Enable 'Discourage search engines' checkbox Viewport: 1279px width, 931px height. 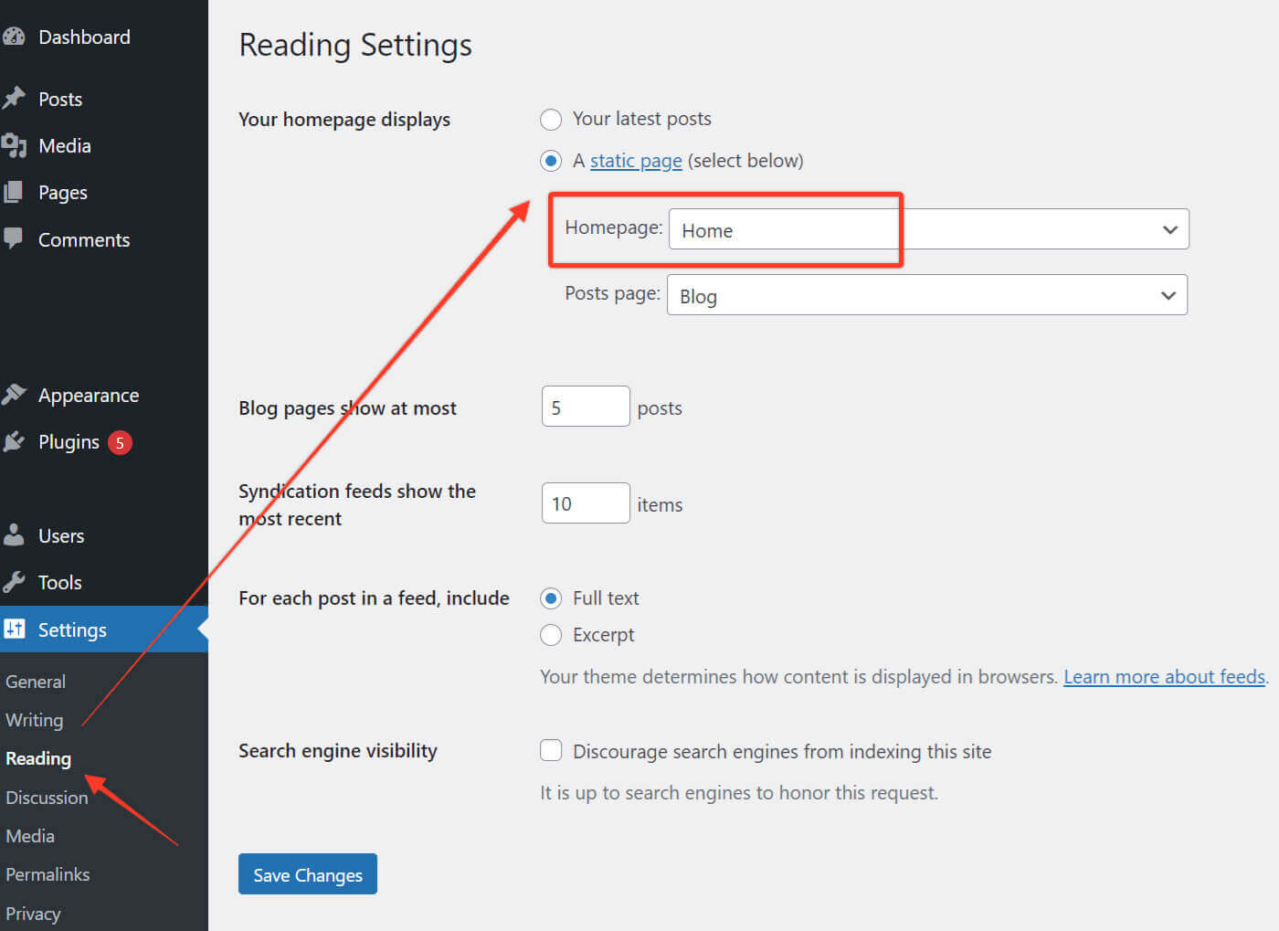tap(551, 751)
